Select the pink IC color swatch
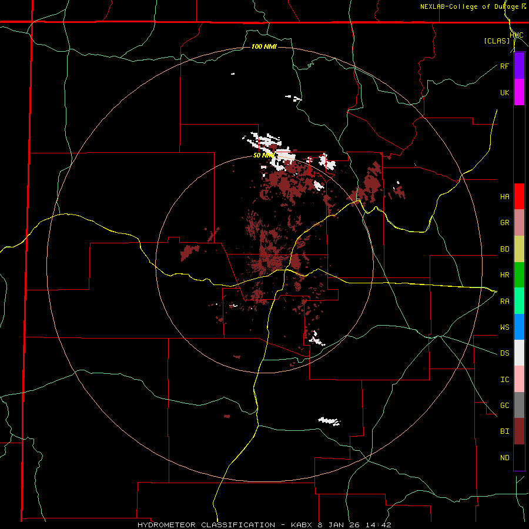 pyautogui.click(x=519, y=379)
